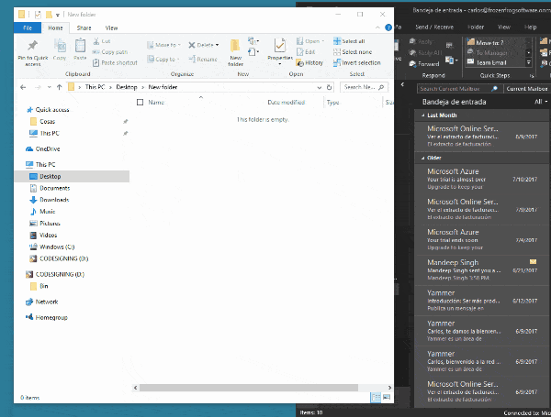This screenshot has width=551, height=417.
Task: Open the Move to dropdown
Action: (x=163, y=45)
